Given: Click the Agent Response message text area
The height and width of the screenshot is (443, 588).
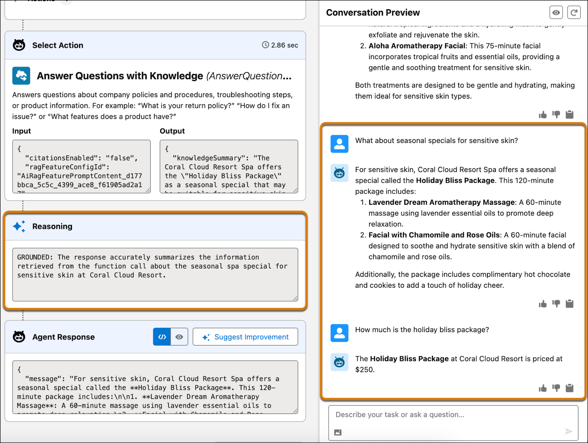Looking at the screenshot, I should (155, 387).
